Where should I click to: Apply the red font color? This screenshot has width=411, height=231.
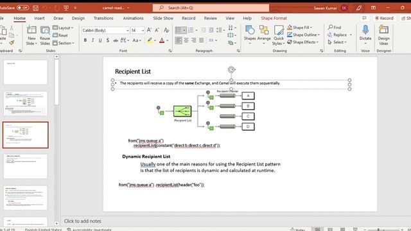(x=162, y=40)
